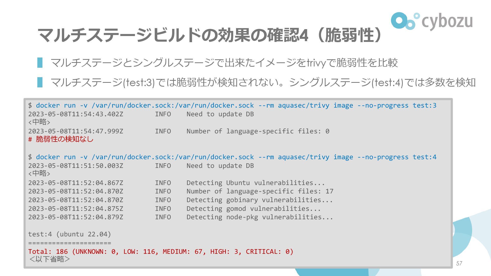Click the second bullet about test:3 and test:4

click(263, 82)
